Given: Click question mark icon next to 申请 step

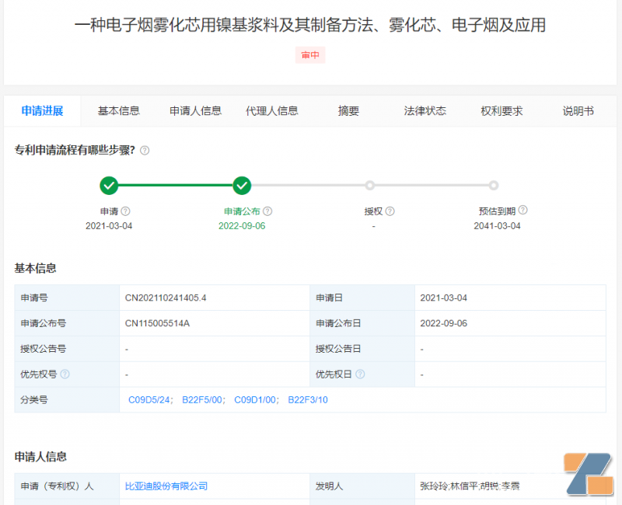Looking at the screenshot, I should [124, 211].
